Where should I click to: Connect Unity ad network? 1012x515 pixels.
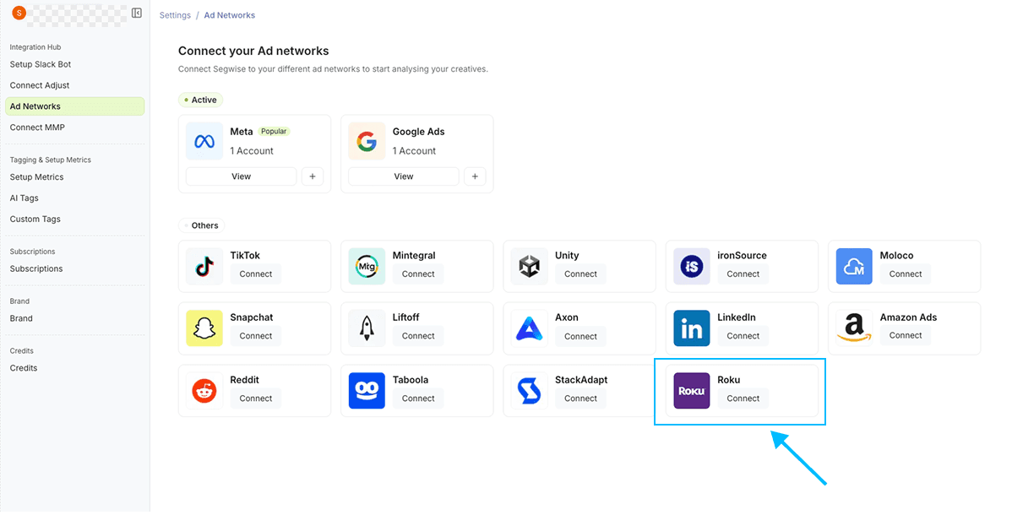[x=581, y=274]
